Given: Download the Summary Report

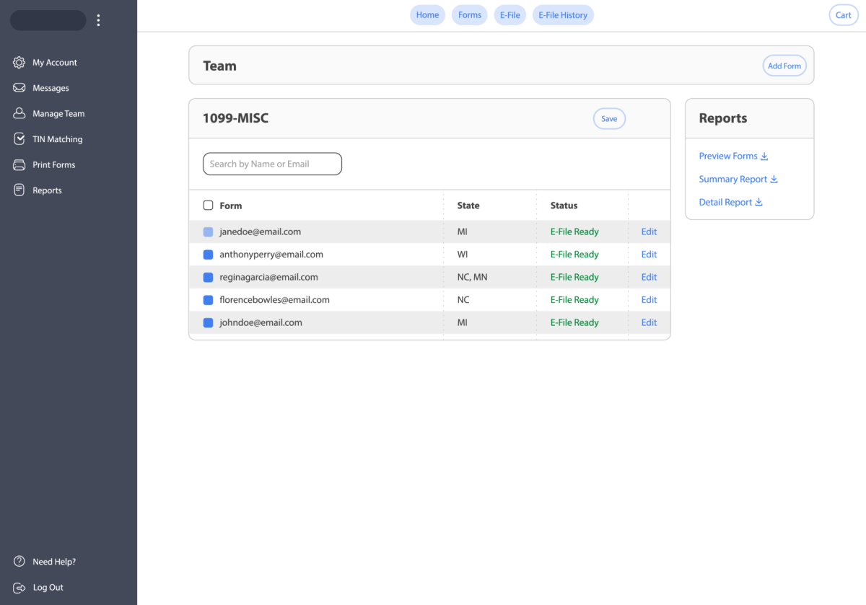Looking at the screenshot, I should point(738,180).
